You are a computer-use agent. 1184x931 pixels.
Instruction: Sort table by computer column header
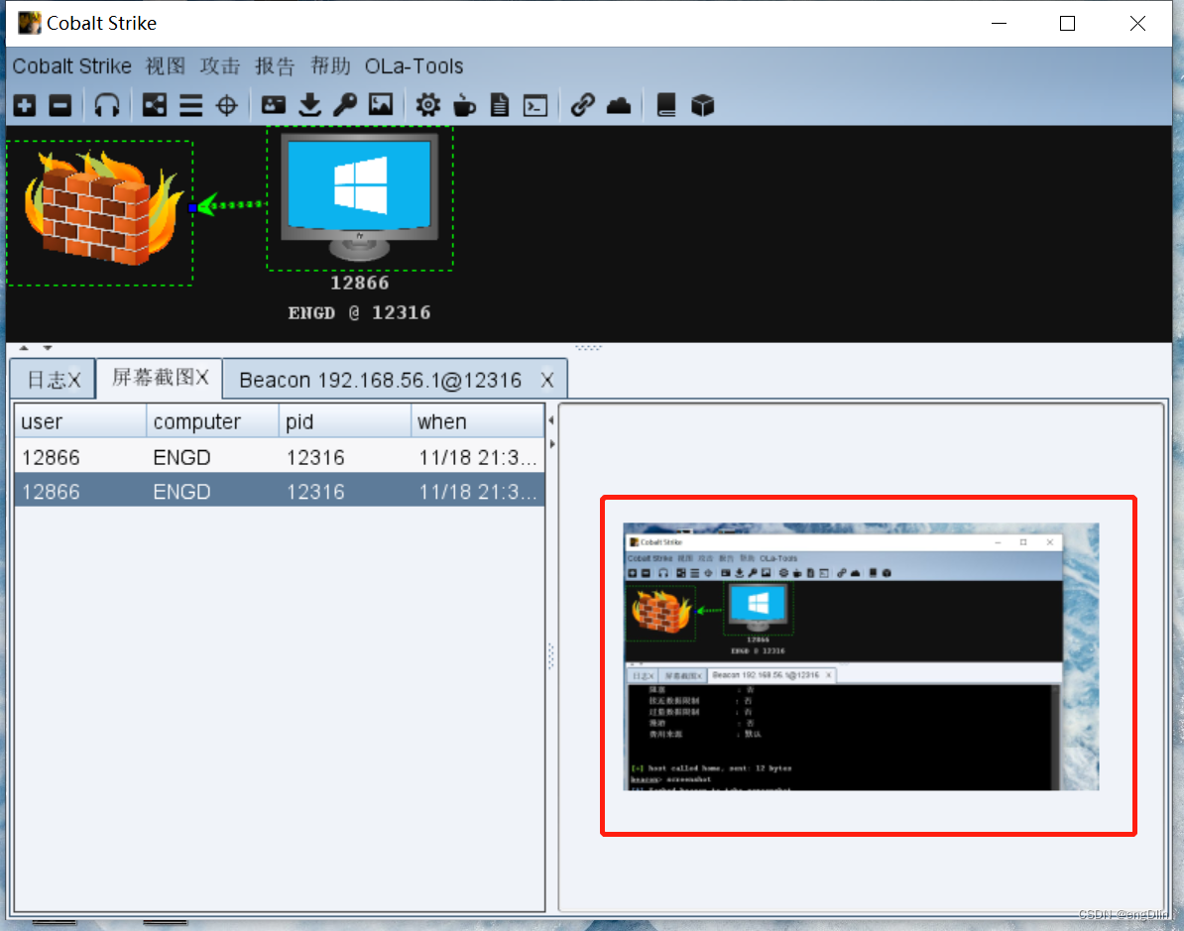pos(212,421)
